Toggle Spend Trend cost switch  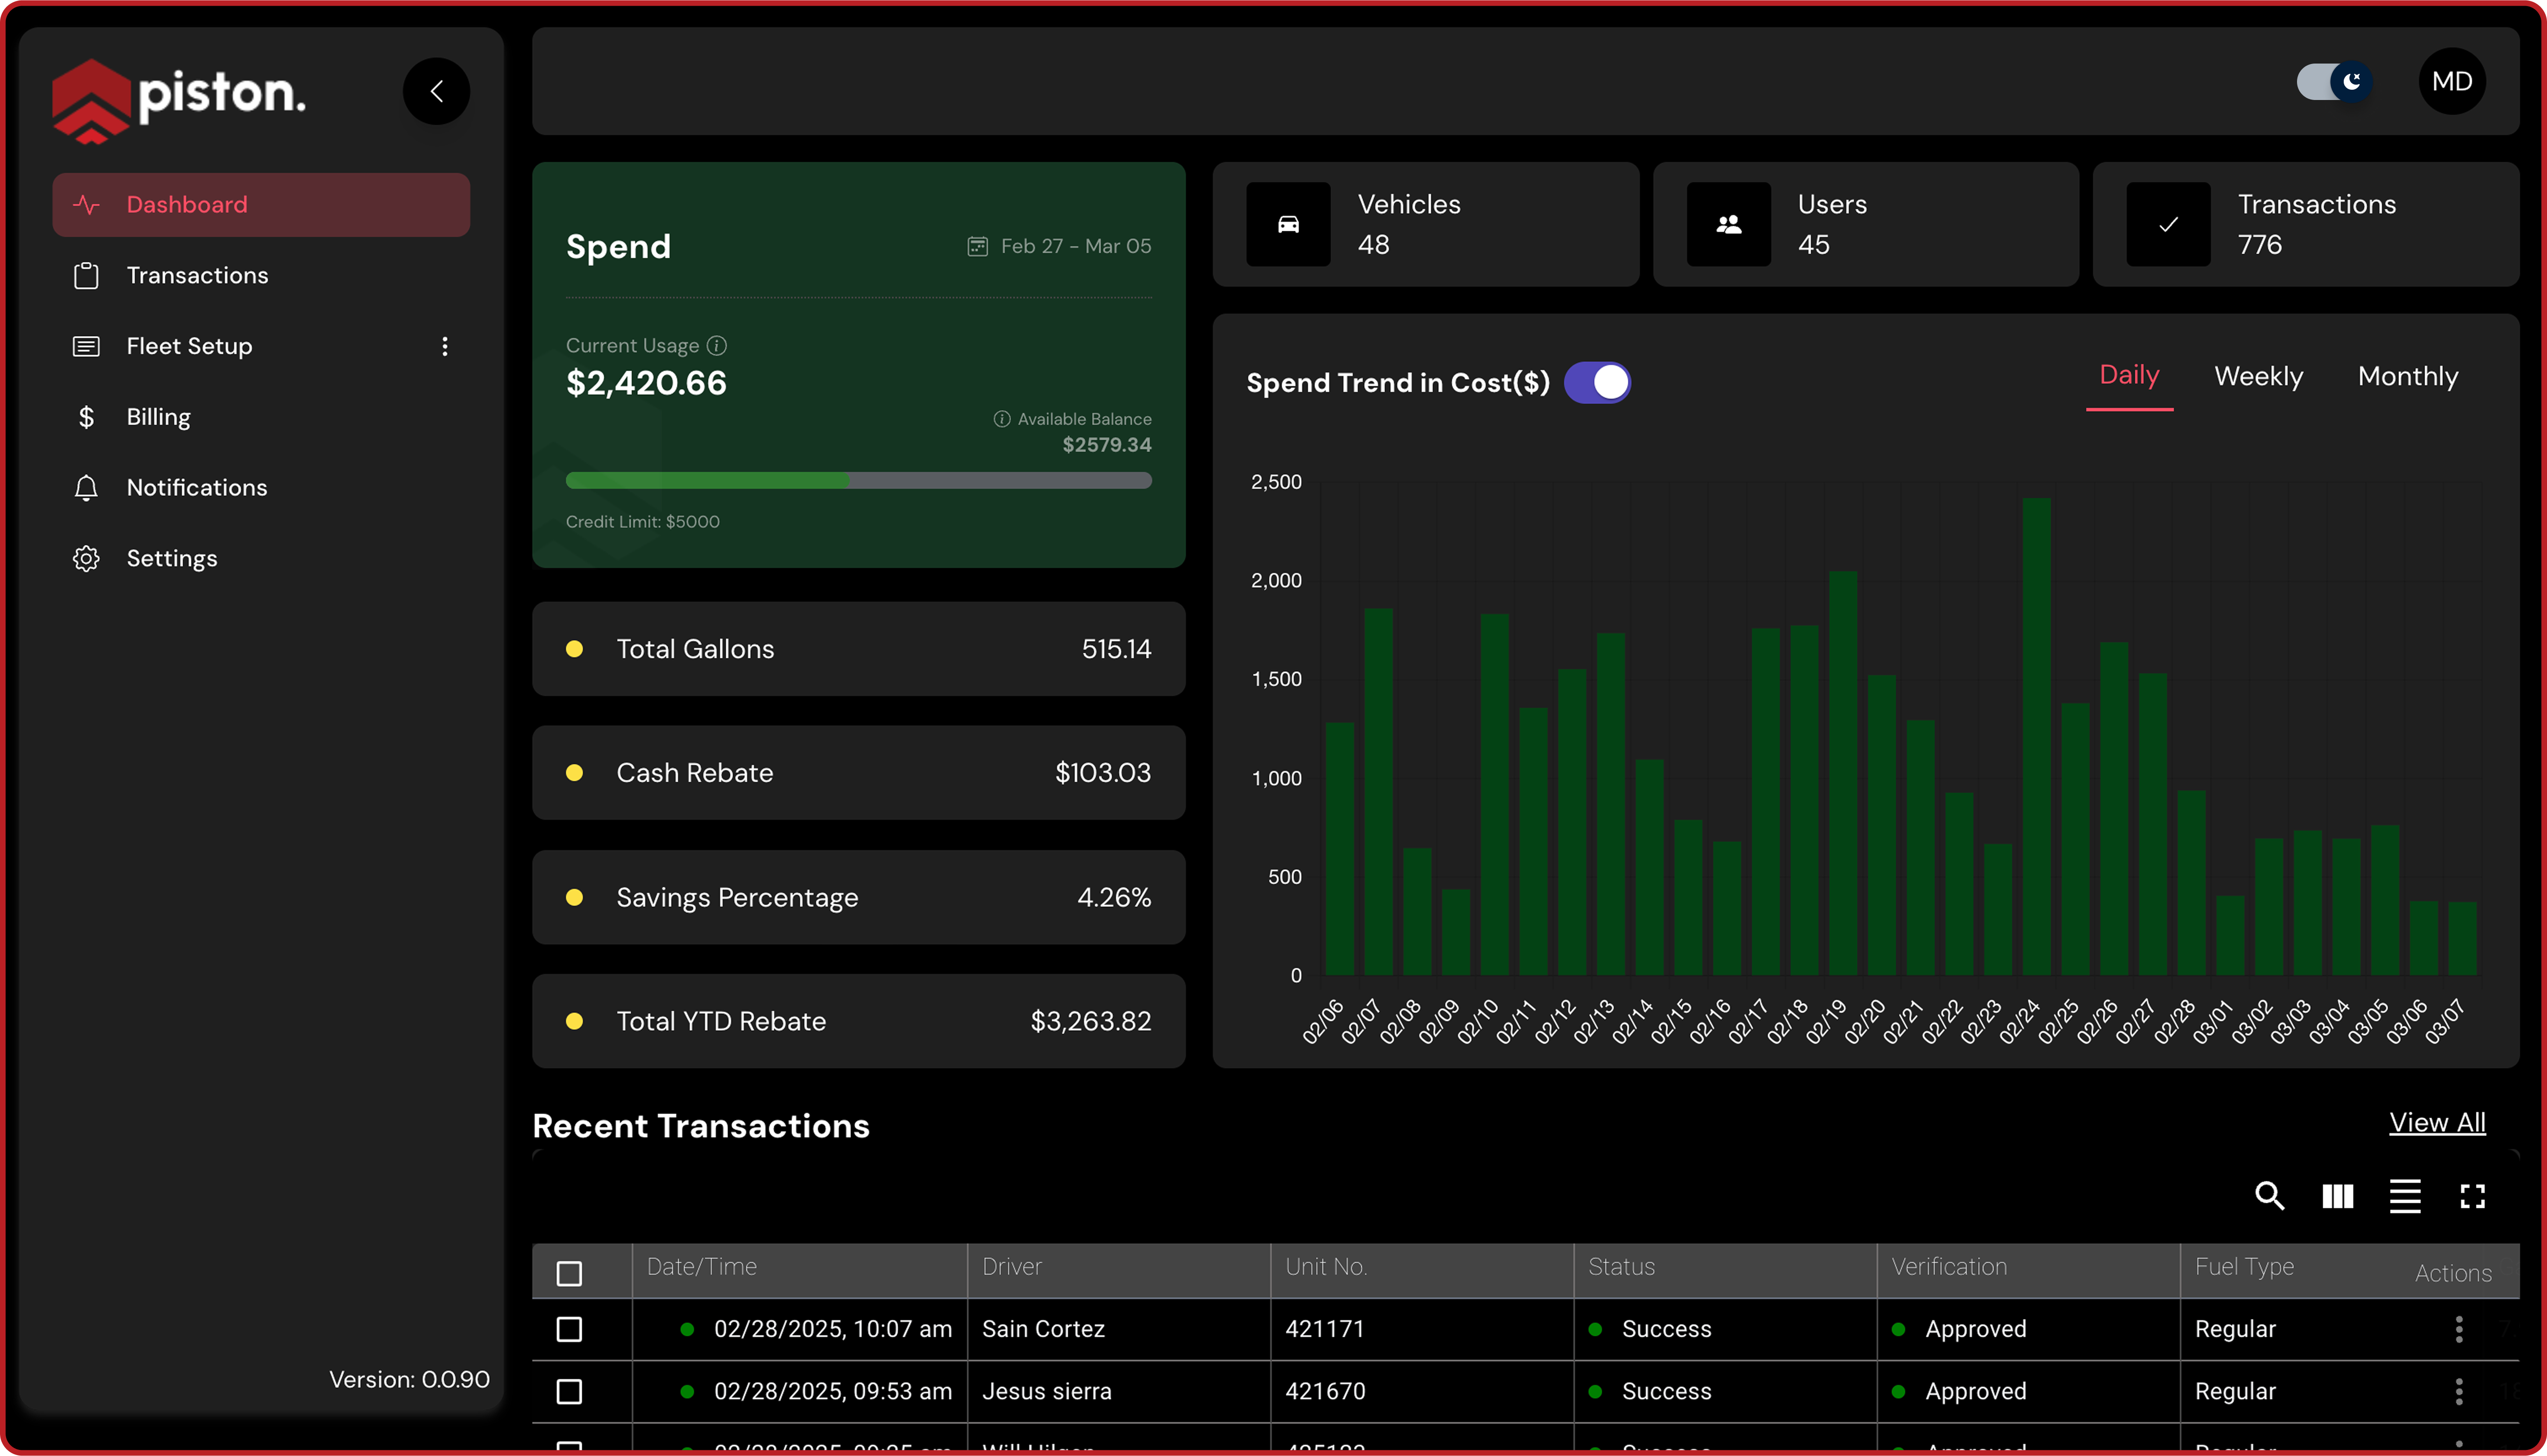[1597, 382]
